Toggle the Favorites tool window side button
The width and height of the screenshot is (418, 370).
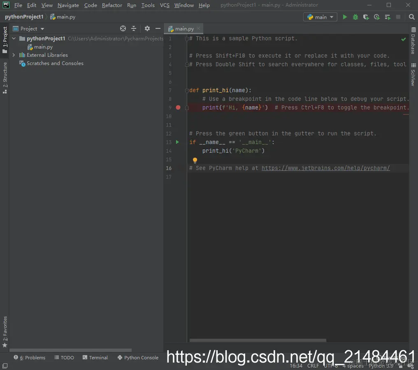coord(5,332)
